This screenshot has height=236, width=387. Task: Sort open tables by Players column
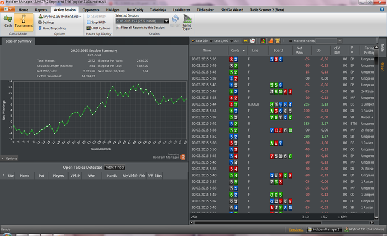click(x=58, y=176)
